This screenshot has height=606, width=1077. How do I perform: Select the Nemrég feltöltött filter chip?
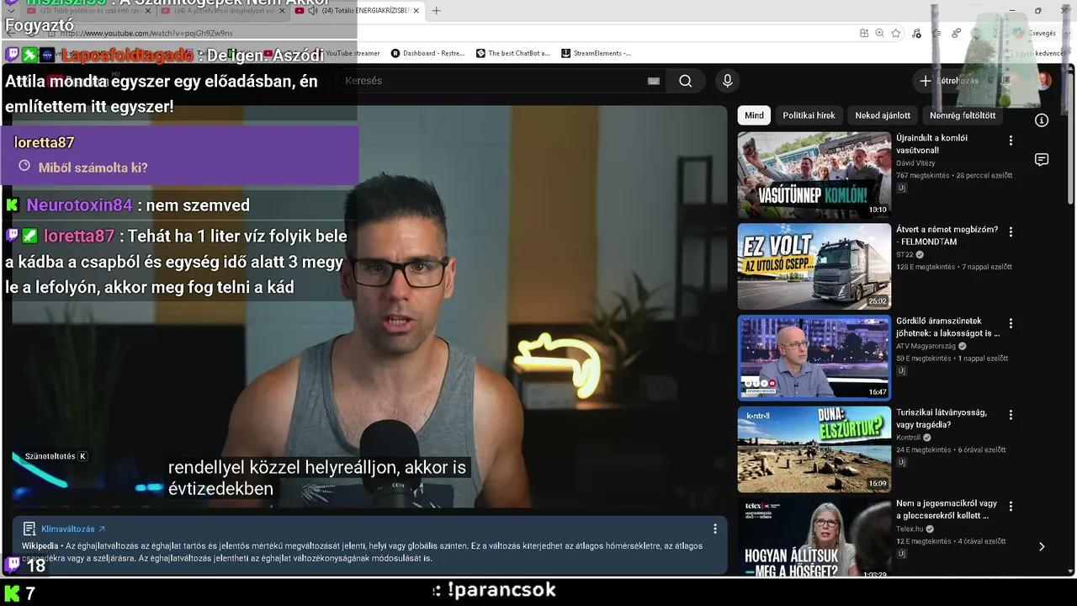963,115
